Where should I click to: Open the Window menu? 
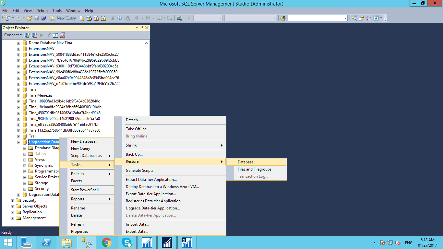point(73,11)
